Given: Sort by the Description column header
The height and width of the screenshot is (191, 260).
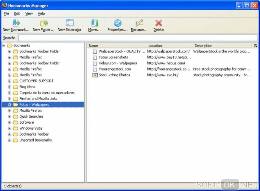Looking at the screenshot, I should 222,45.
